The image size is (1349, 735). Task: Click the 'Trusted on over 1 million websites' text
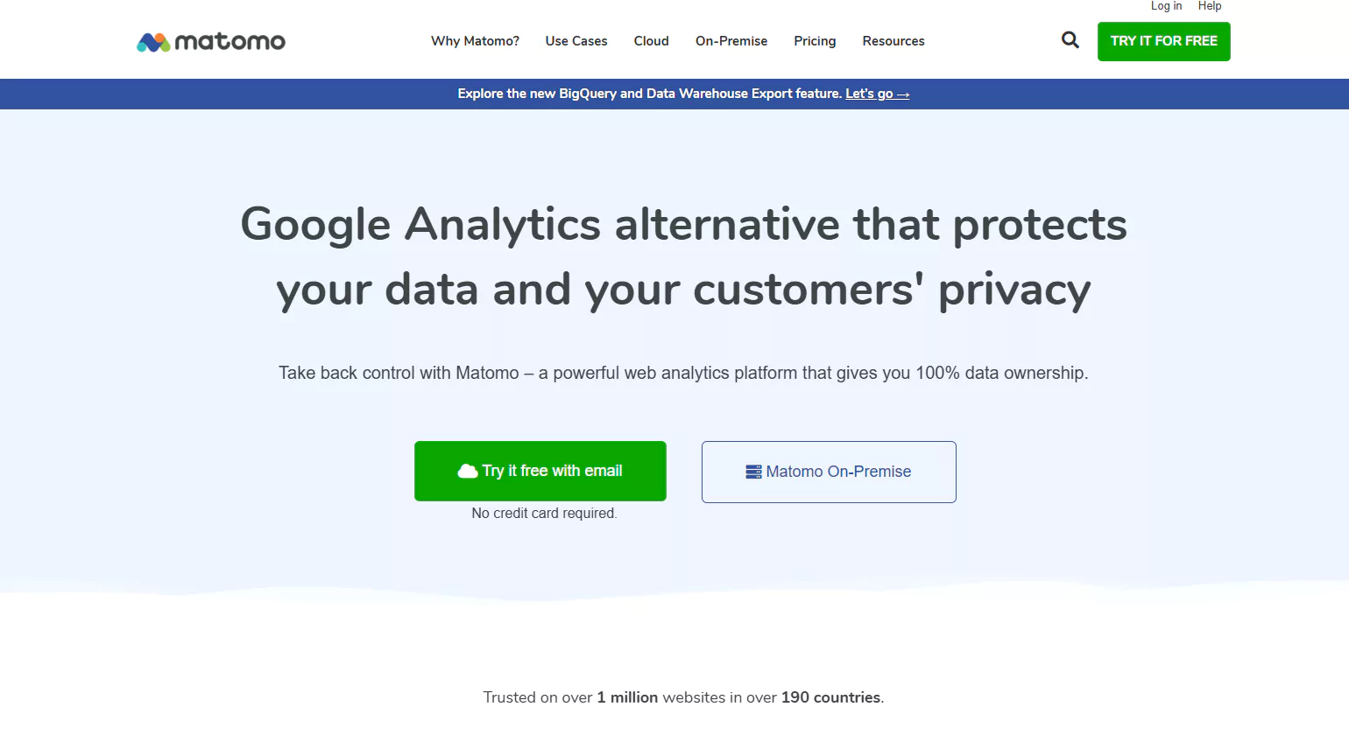click(683, 697)
